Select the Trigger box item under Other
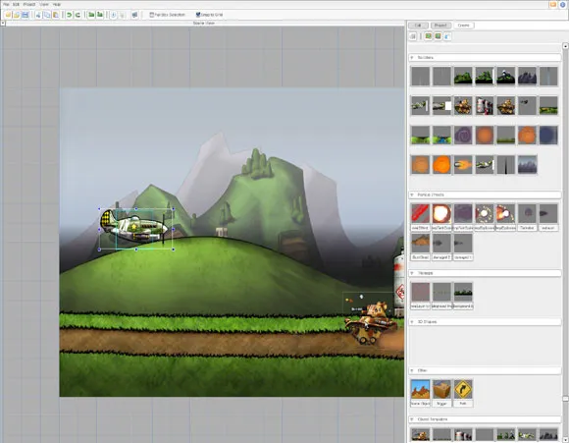569x443 pixels. pyautogui.click(x=441, y=393)
